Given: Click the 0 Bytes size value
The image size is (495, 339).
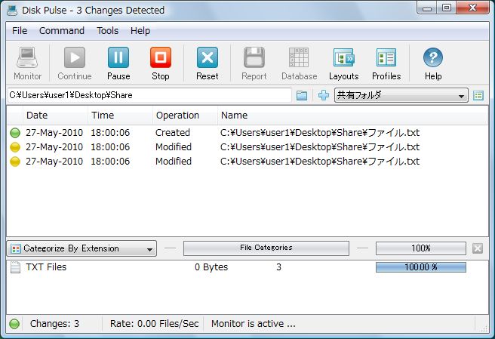Looking at the screenshot, I should pos(211,267).
